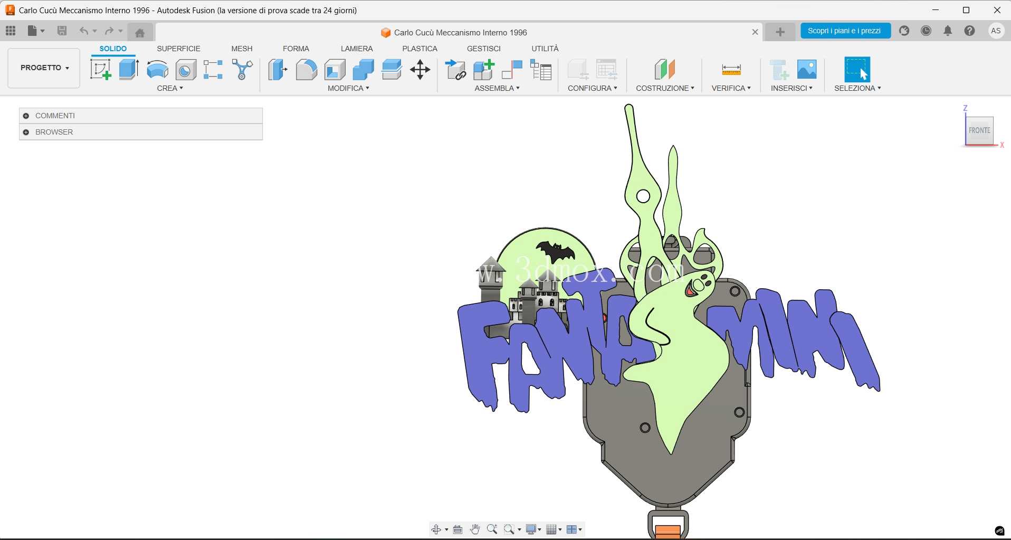The height and width of the screenshot is (540, 1011).
Task: Open the Help menu icon
Action: click(x=969, y=31)
